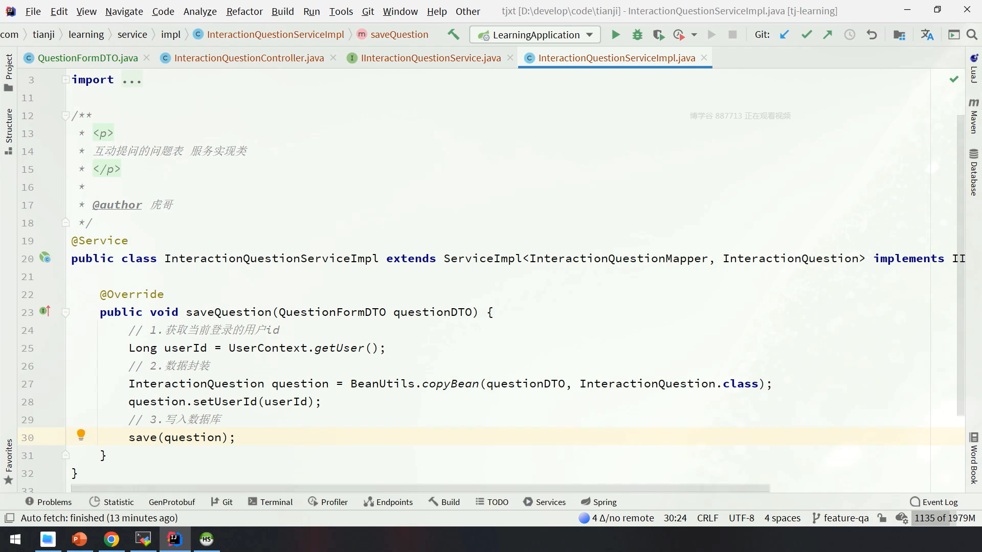Click the Git Commit checkmark icon
Viewport: 982px width, 552px height.
click(x=807, y=35)
